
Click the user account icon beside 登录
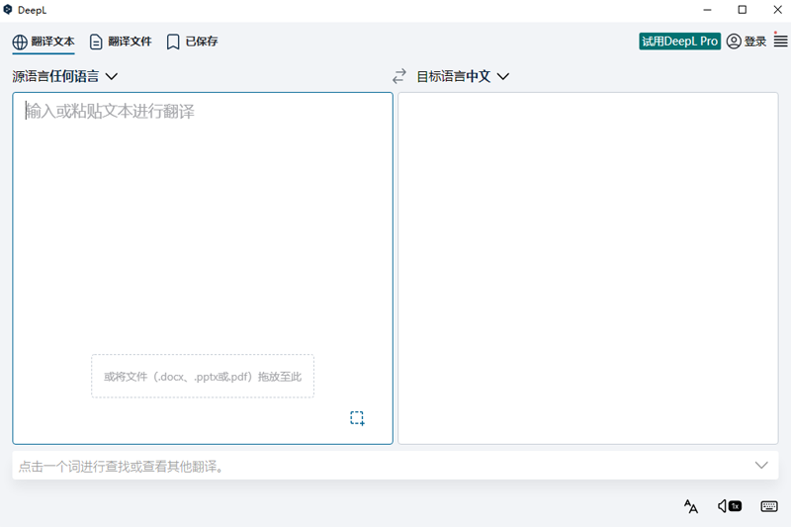pyautogui.click(x=734, y=42)
